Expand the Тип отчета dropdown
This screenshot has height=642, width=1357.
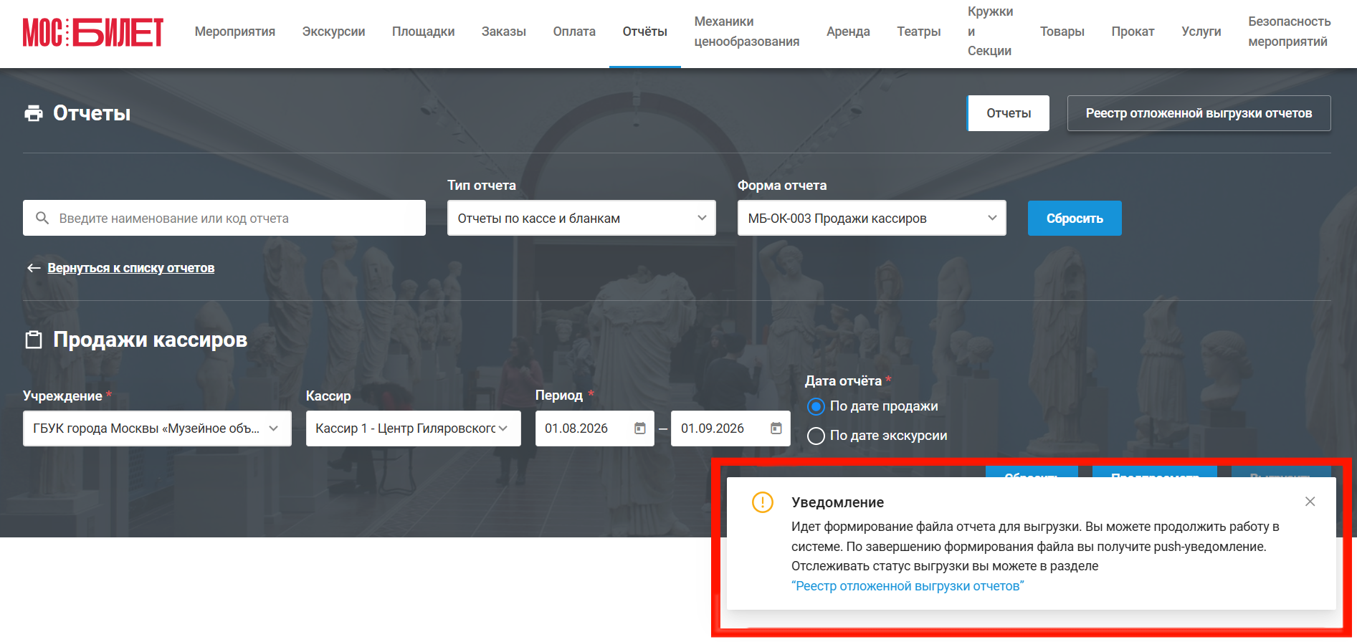[581, 218]
